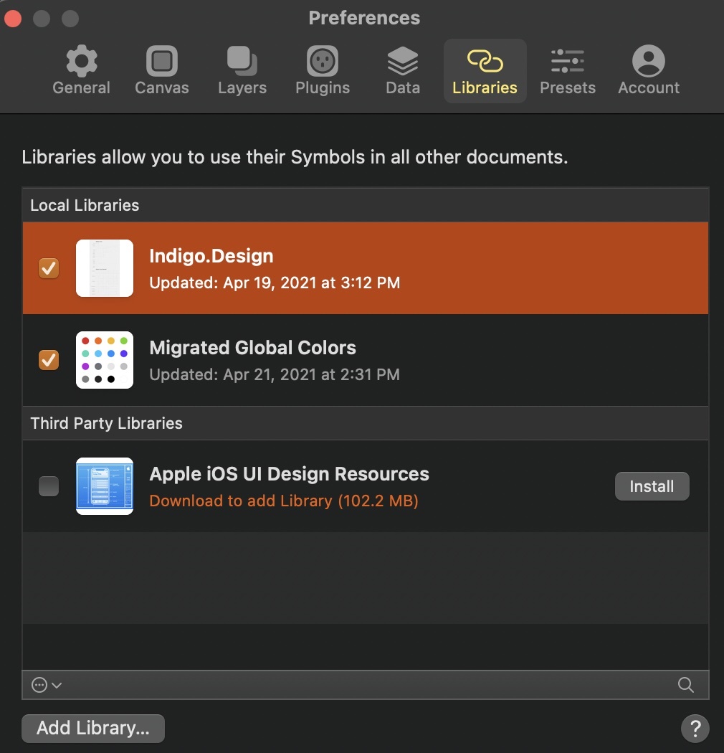Click the Add Library button
The image size is (724, 753).
point(92,728)
